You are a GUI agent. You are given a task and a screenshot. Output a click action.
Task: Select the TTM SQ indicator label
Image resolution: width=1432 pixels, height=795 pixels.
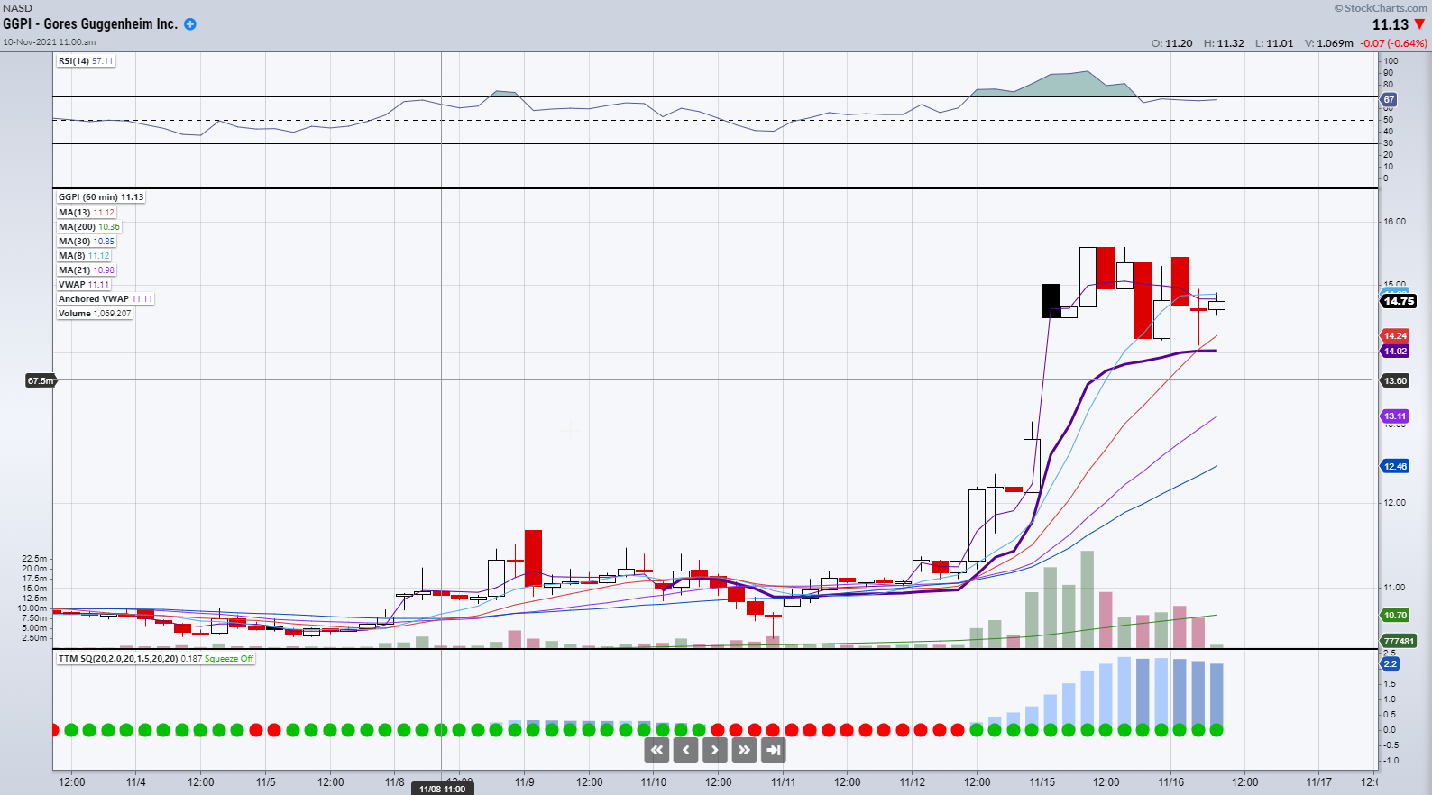click(x=156, y=659)
